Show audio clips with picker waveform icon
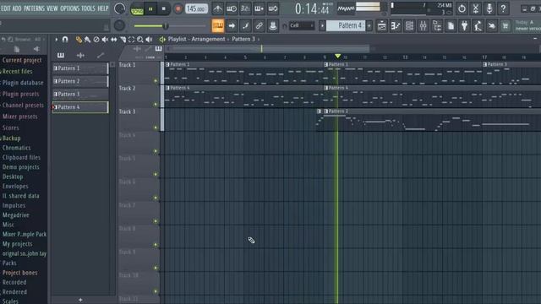The image size is (541, 304). (x=80, y=55)
